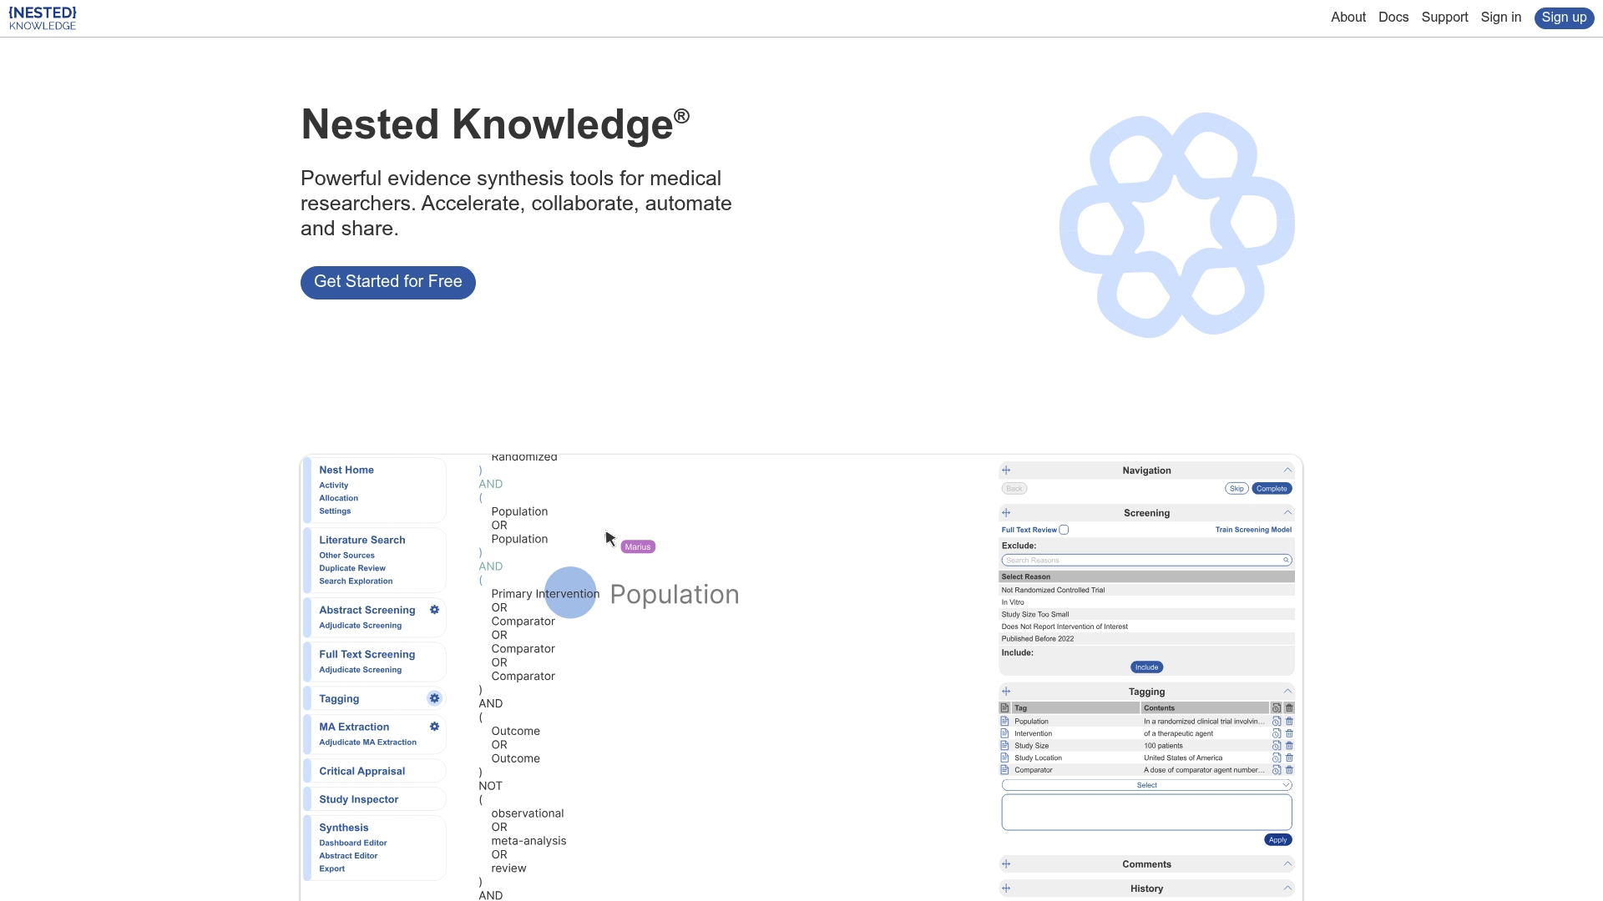Click the Skip button
This screenshot has height=901, width=1603.
point(1236,489)
